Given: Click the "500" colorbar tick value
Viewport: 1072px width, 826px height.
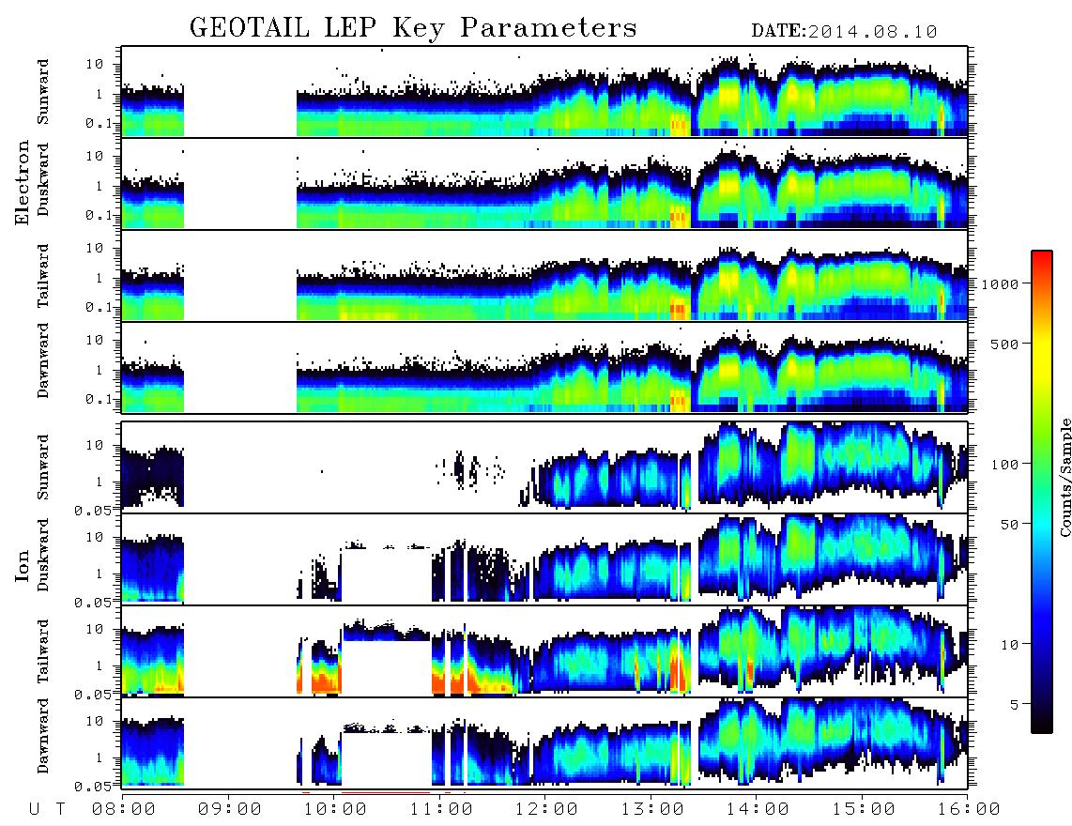Looking at the screenshot, I should pos(1004,344).
